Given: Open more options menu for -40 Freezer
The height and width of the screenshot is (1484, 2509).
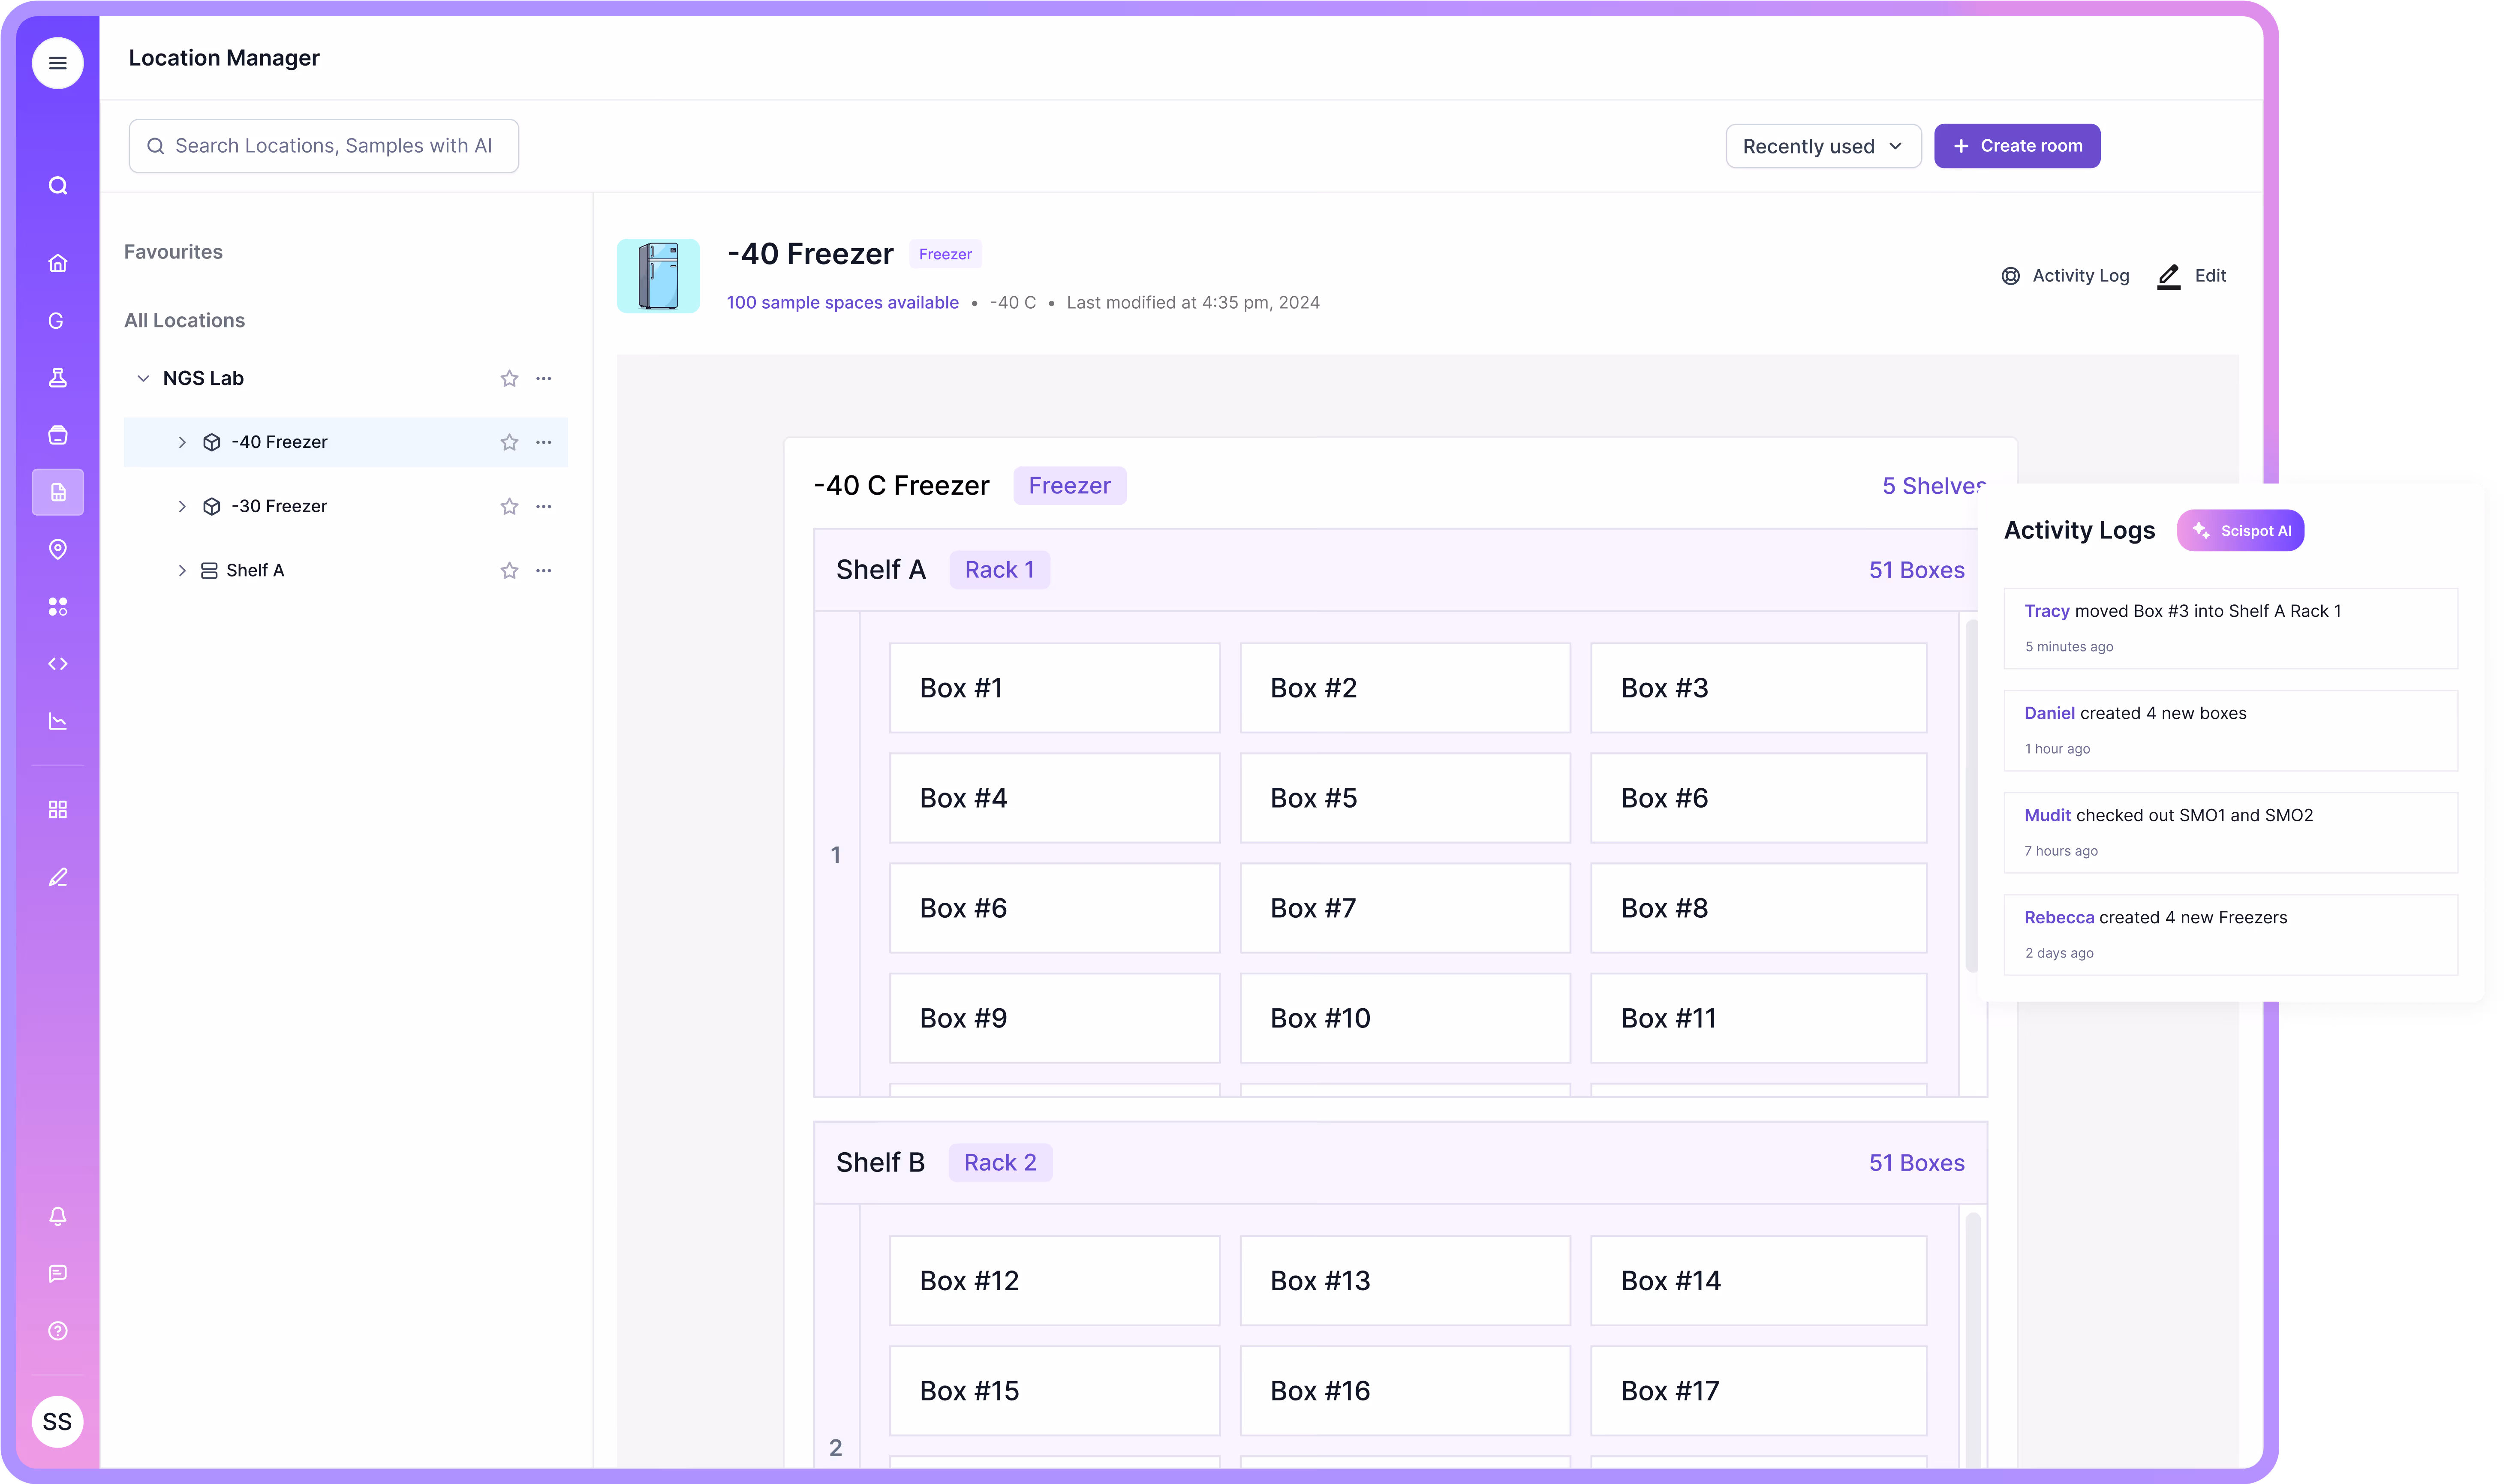Looking at the screenshot, I should tap(544, 442).
